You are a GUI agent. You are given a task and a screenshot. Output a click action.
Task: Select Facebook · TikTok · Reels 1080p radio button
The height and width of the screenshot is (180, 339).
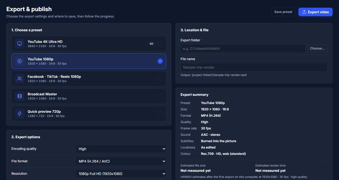(x=160, y=79)
